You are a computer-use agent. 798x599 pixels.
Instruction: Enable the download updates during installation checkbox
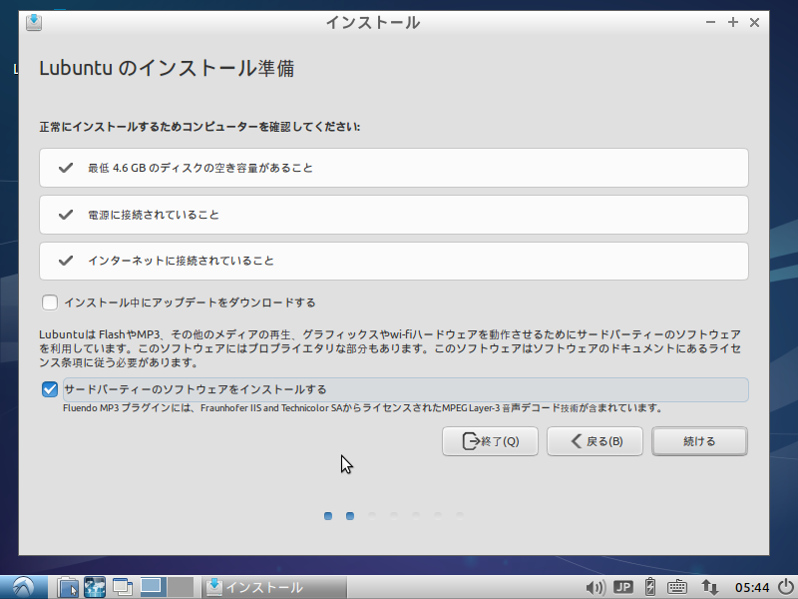(50, 301)
